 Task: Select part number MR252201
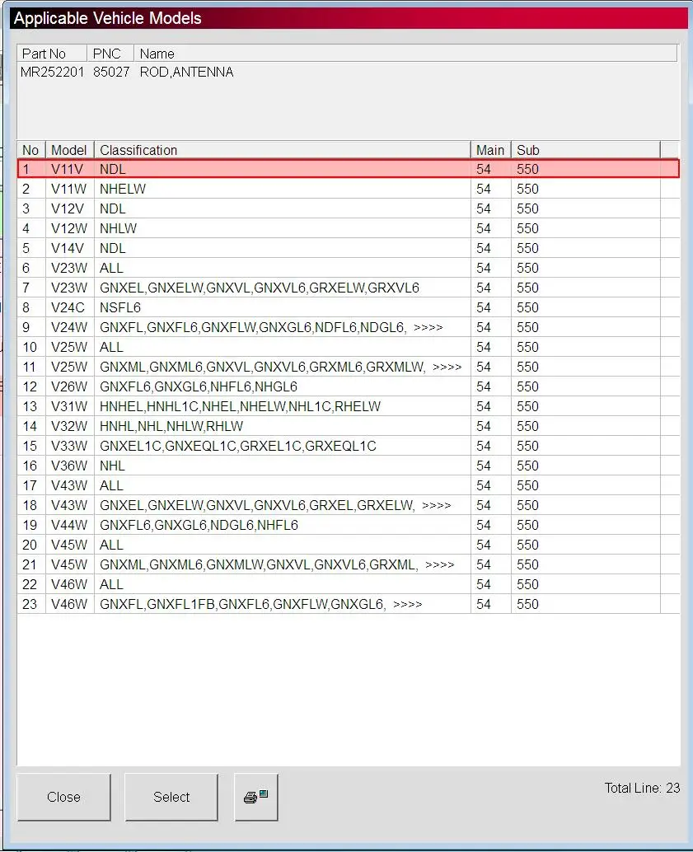52,73
